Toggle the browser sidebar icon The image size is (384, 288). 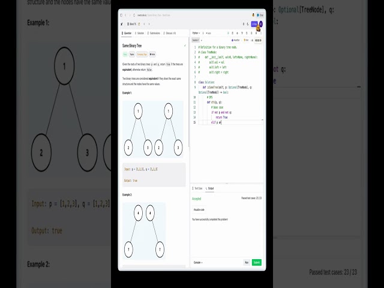tap(121, 15)
